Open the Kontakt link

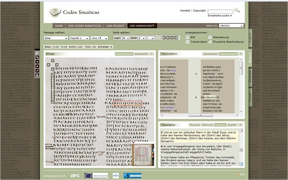[x=185, y=10]
